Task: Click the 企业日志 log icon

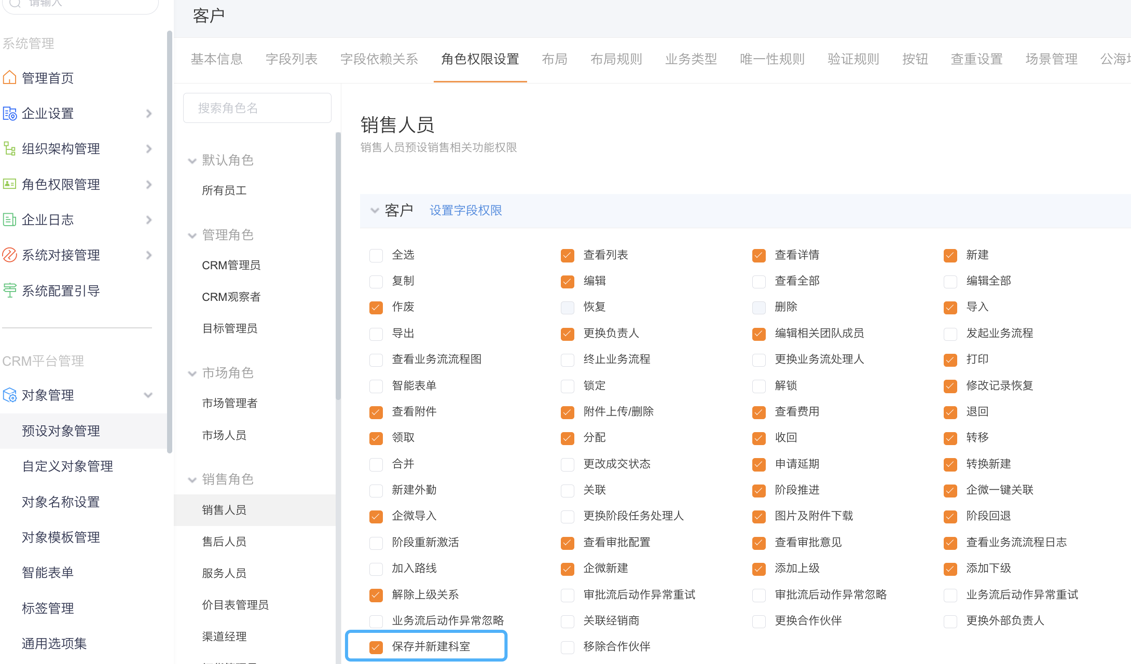Action: click(9, 219)
